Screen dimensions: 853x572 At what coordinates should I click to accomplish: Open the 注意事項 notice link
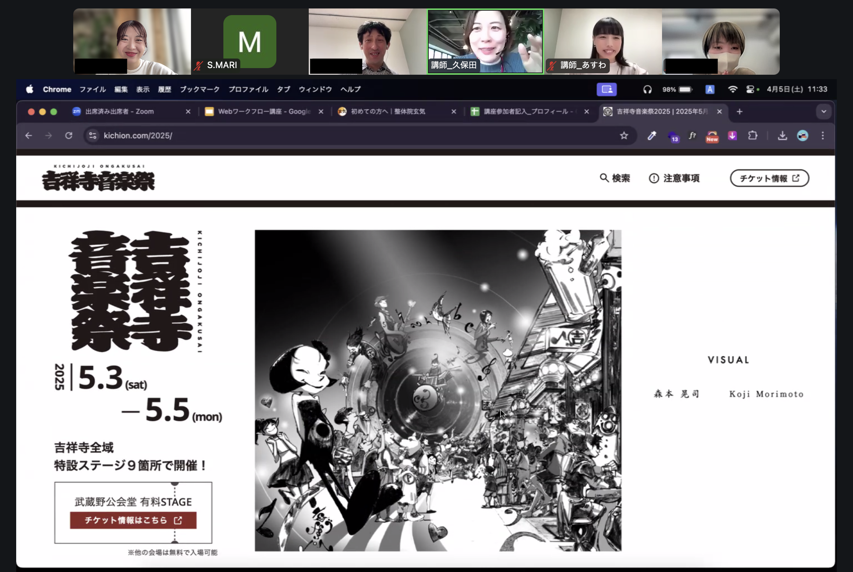674,178
